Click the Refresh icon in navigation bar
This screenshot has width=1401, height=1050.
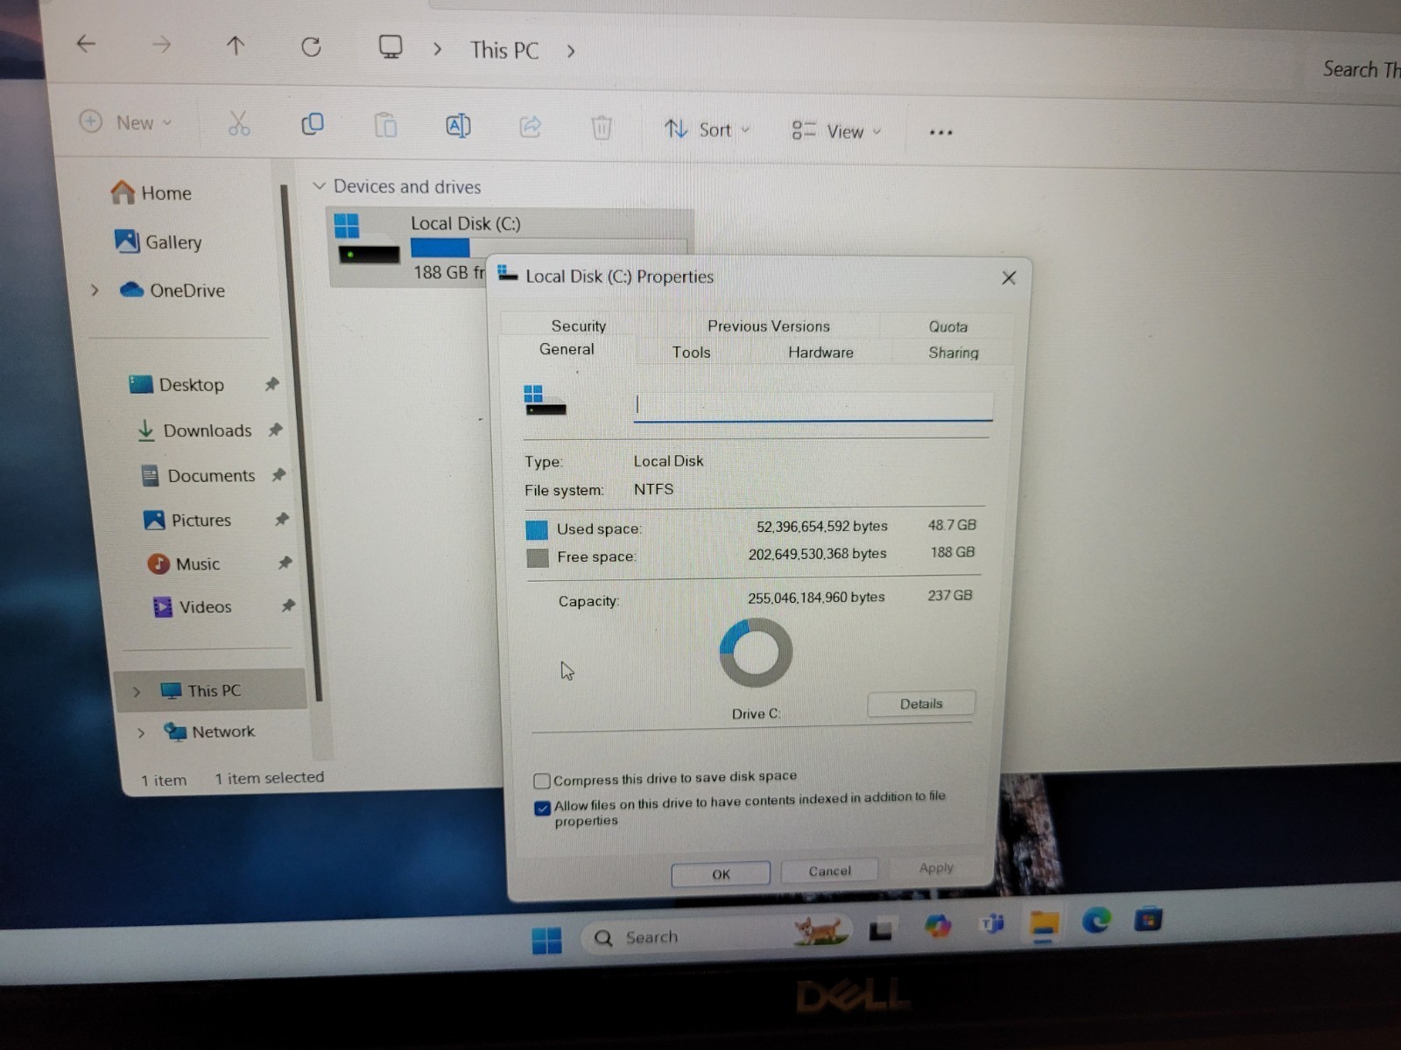coord(311,46)
